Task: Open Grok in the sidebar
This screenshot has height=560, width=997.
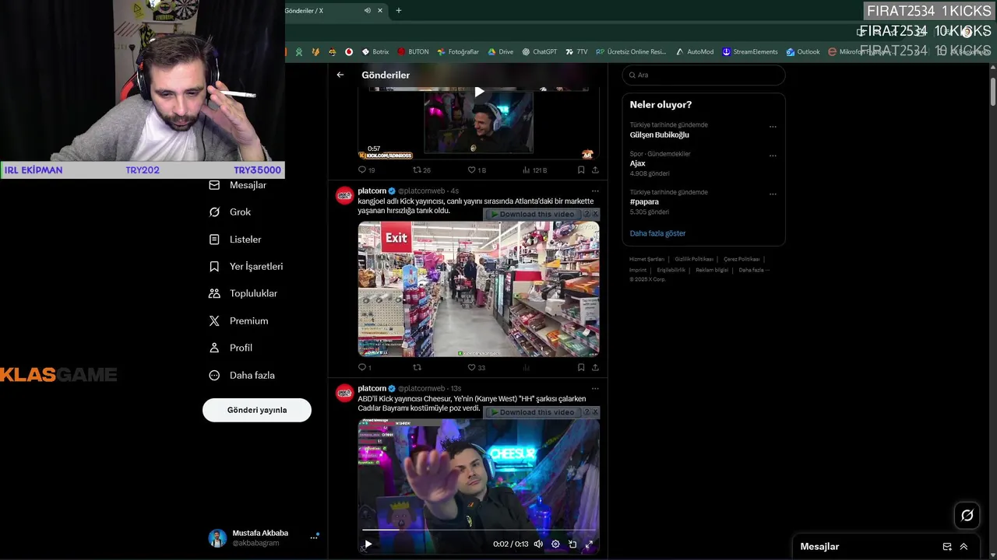Action: [x=230, y=212]
